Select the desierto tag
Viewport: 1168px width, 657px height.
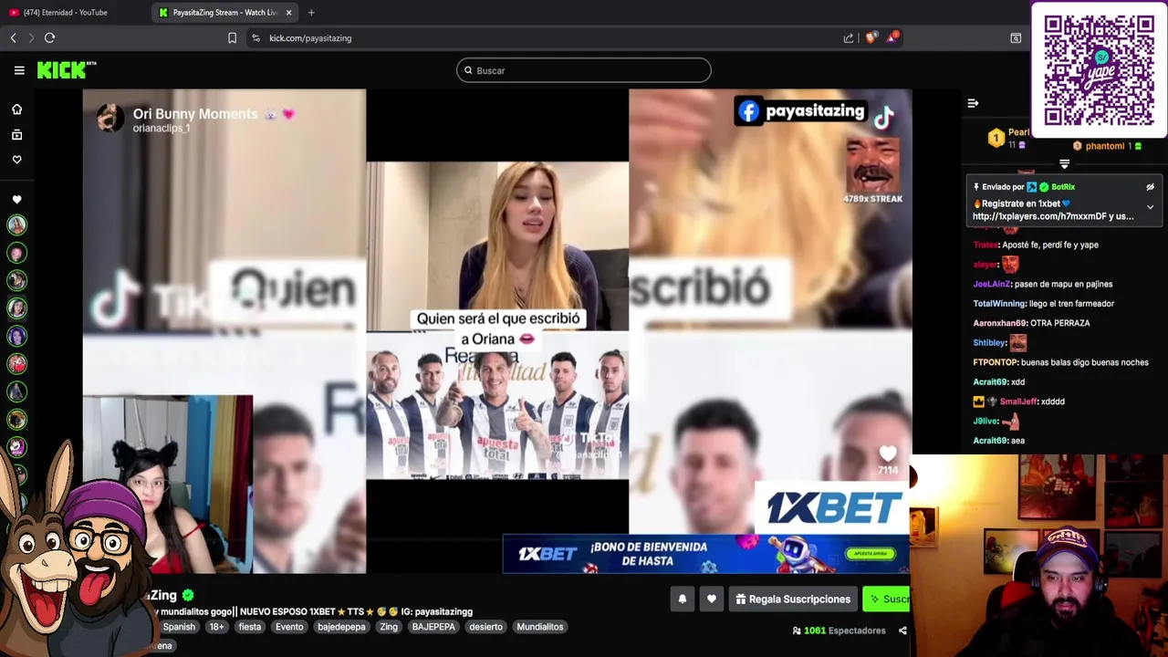(x=485, y=627)
